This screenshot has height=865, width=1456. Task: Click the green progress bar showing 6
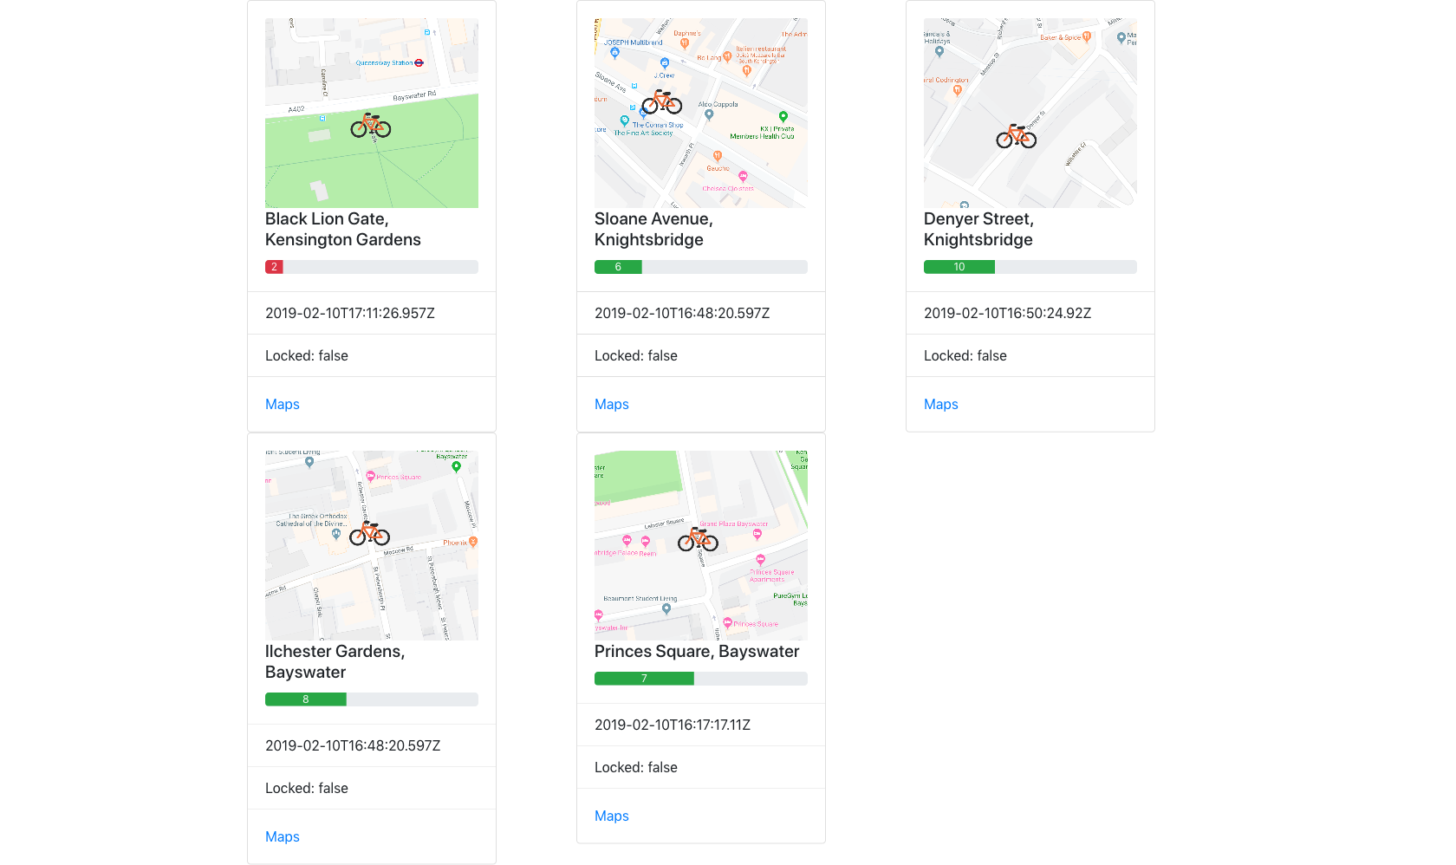[618, 267]
